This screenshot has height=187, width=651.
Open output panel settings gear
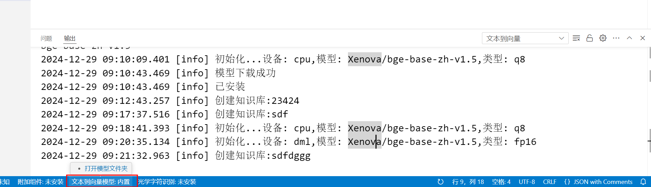[x=603, y=38]
